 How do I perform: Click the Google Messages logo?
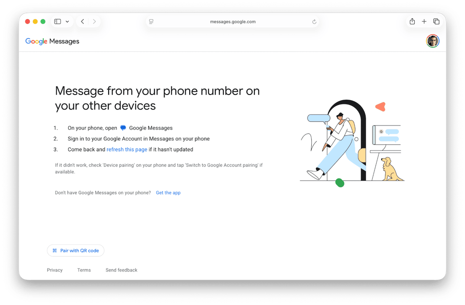[x=52, y=41]
